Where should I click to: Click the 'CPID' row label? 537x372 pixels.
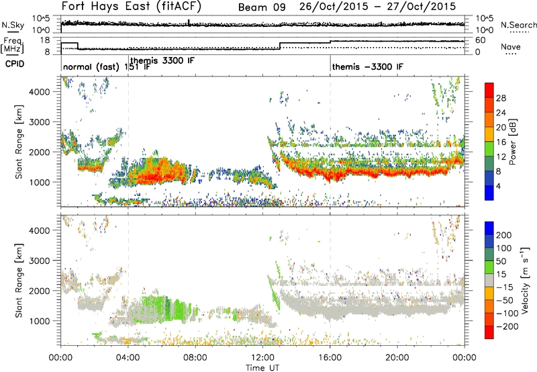tap(15, 64)
